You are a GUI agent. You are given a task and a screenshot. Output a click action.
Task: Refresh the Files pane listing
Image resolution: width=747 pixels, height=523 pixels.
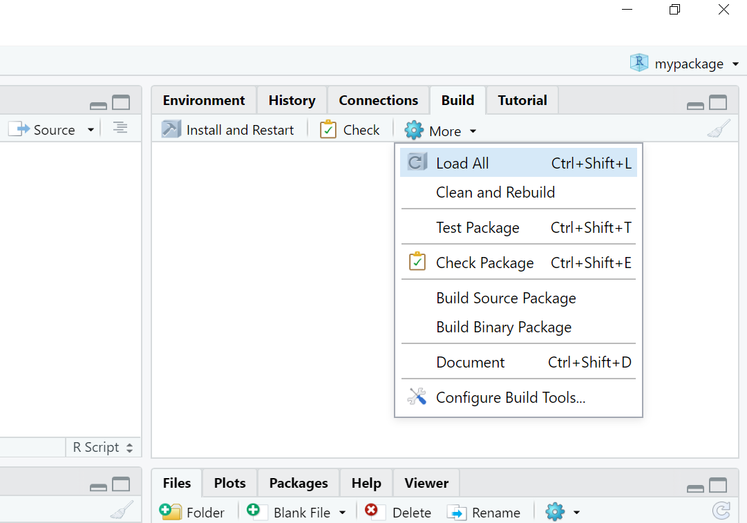coord(721,511)
